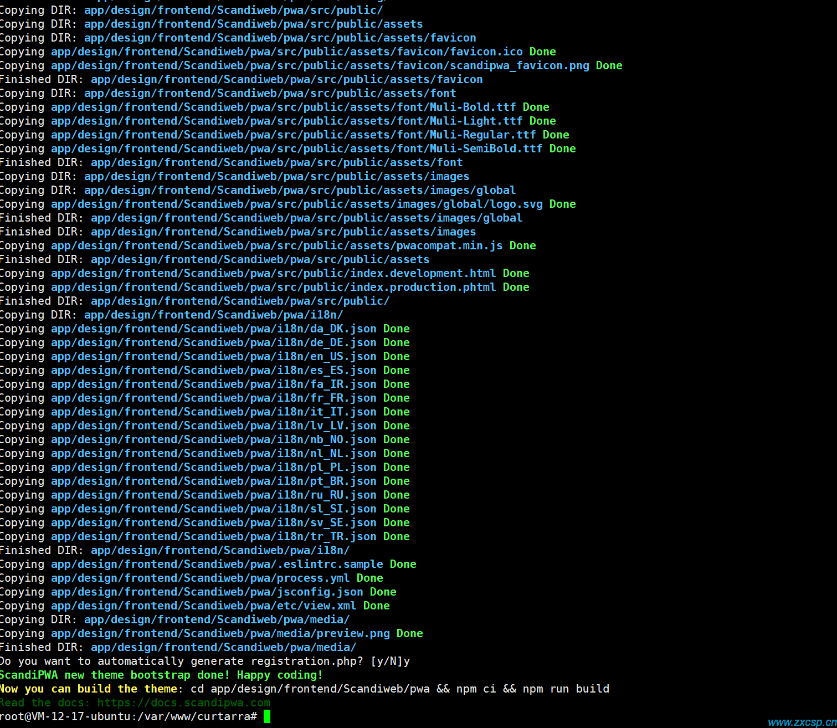Click the en_US.json translation path
The height and width of the screenshot is (728, 837).
click(214, 356)
